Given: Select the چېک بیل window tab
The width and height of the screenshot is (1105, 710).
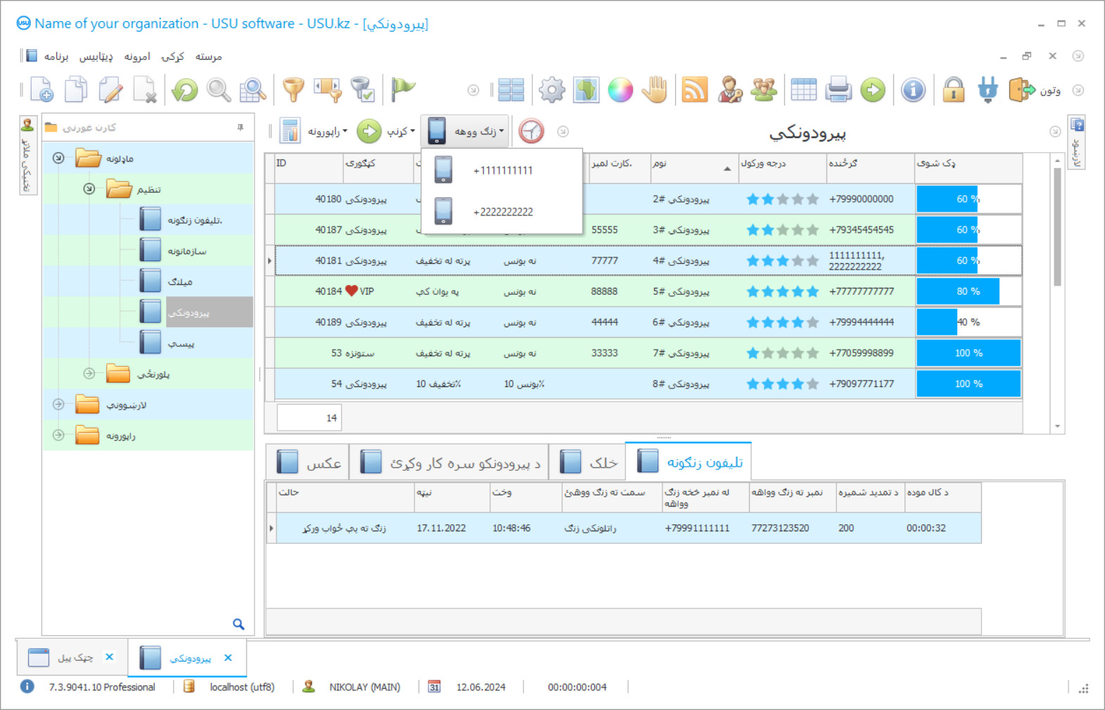Looking at the screenshot, I should click(72, 657).
